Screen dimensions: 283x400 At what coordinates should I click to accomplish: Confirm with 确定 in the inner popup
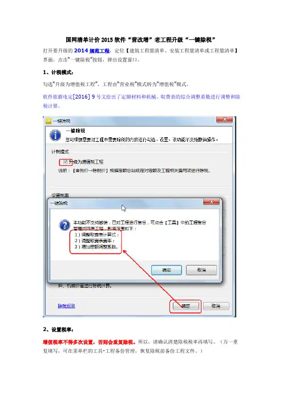pyautogui.click(x=167, y=270)
